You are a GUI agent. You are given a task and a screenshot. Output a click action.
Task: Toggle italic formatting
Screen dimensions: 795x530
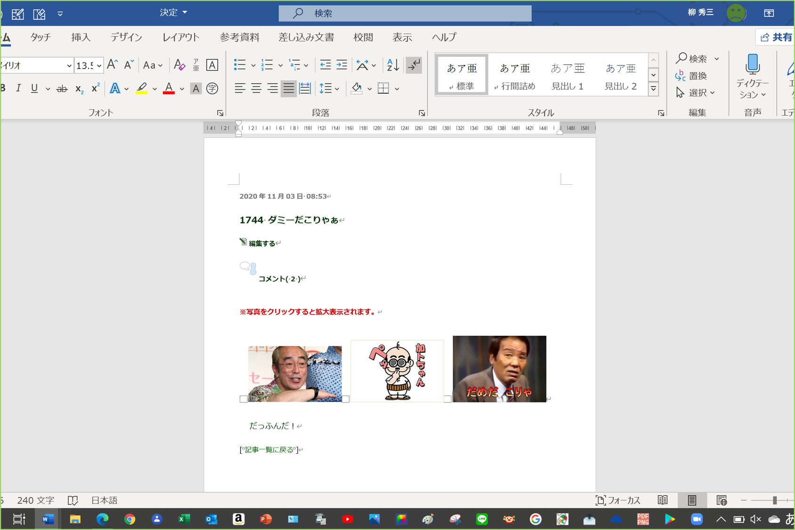18,88
